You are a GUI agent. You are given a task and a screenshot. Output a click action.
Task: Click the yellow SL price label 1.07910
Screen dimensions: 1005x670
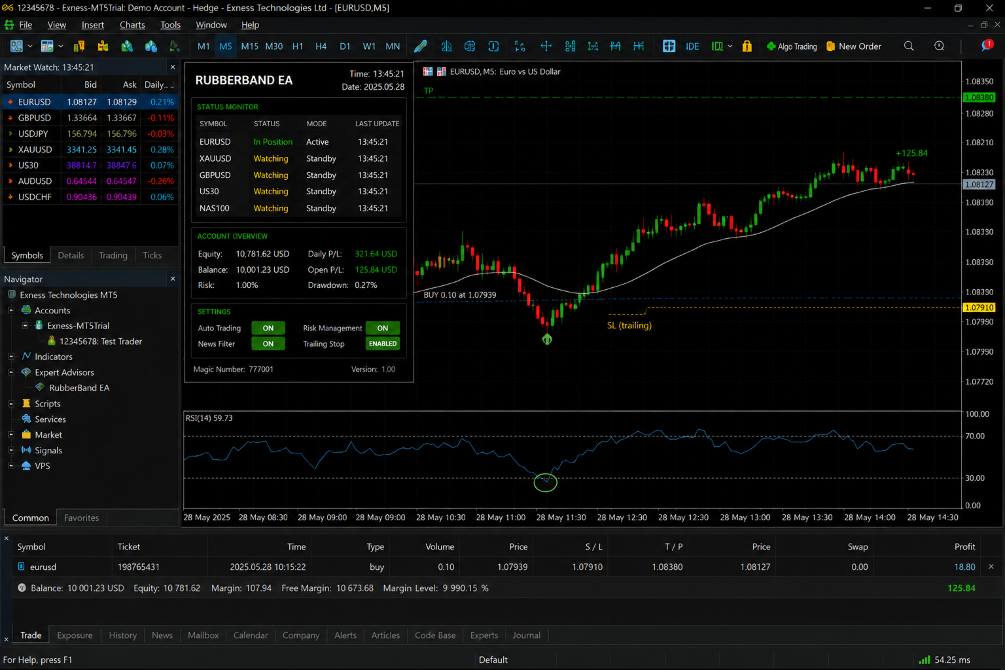tap(979, 308)
